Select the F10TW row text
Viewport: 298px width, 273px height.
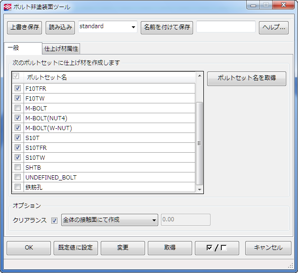pyautogui.click(x=35, y=98)
